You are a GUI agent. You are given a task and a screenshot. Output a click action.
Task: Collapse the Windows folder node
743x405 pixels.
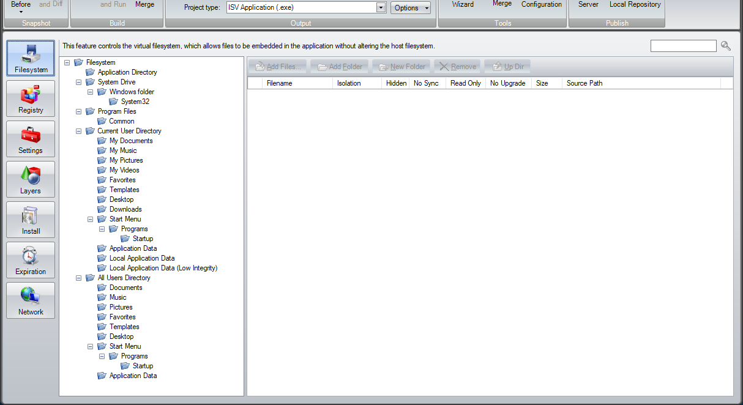point(89,92)
